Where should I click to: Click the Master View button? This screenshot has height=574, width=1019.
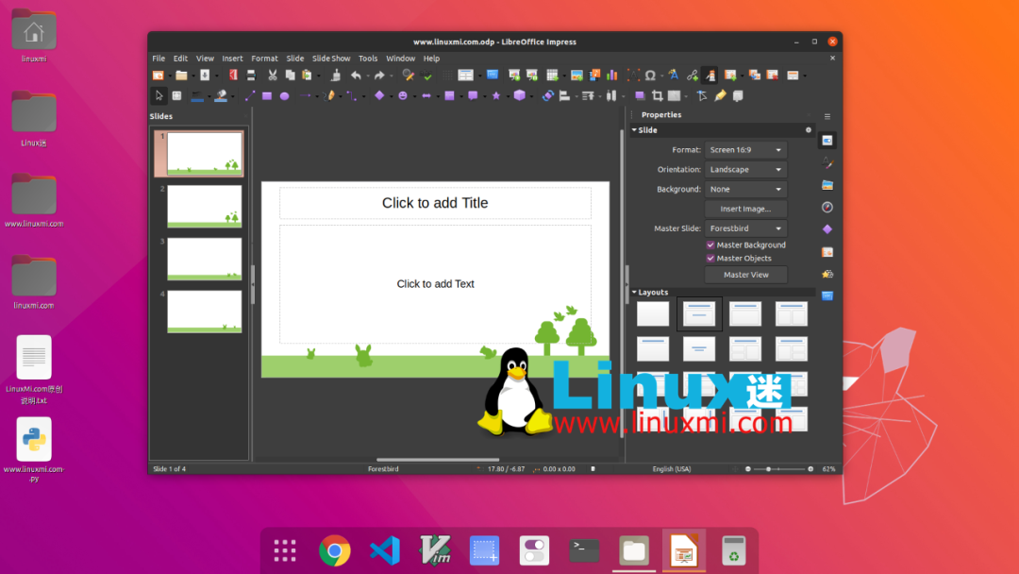745,275
